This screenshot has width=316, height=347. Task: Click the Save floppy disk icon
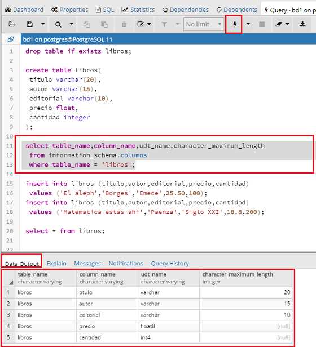[30, 24]
